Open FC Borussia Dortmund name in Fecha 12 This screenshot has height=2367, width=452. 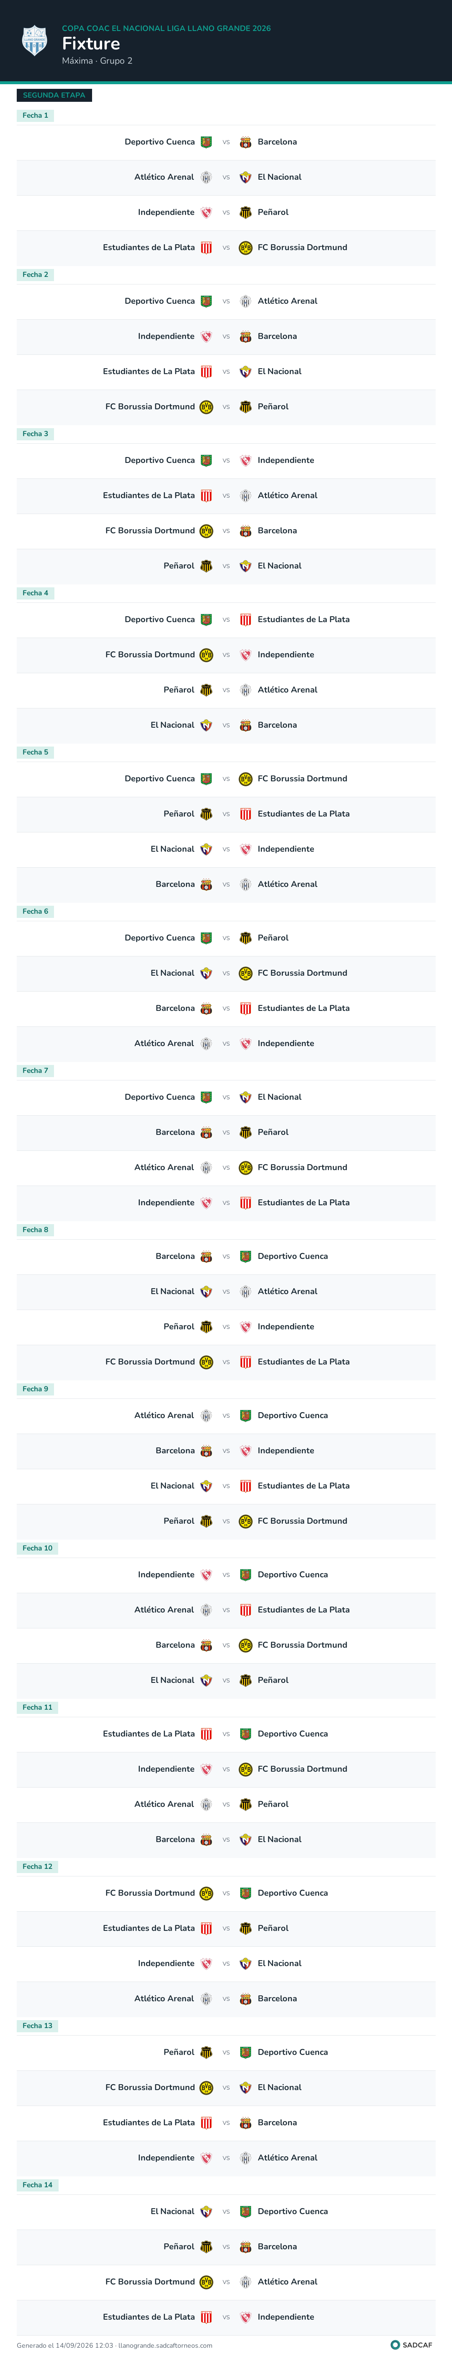(x=150, y=1893)
